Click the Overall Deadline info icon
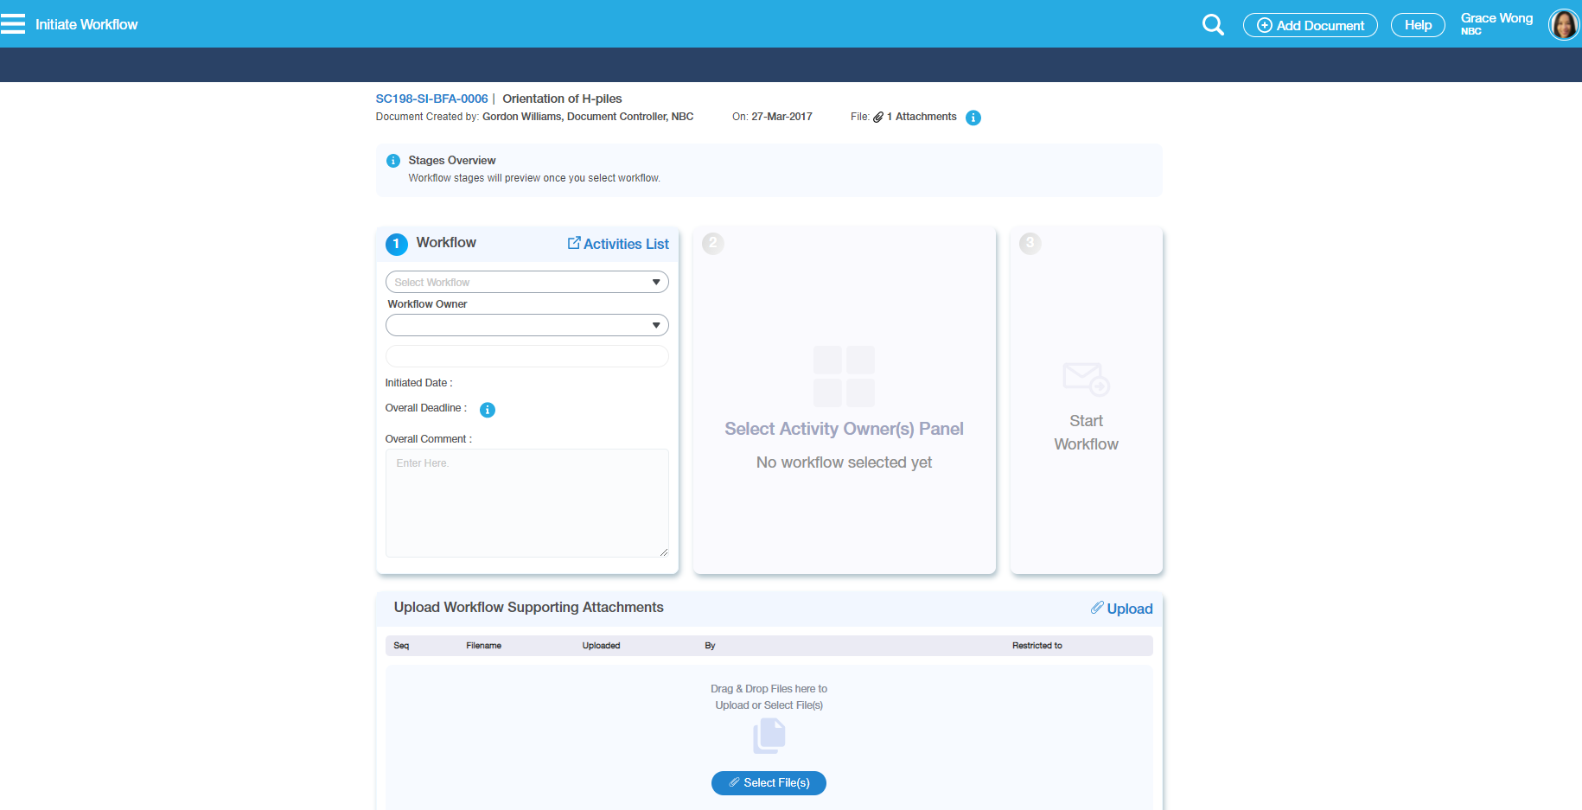The image size is (1582, 810). pos(488,410)
